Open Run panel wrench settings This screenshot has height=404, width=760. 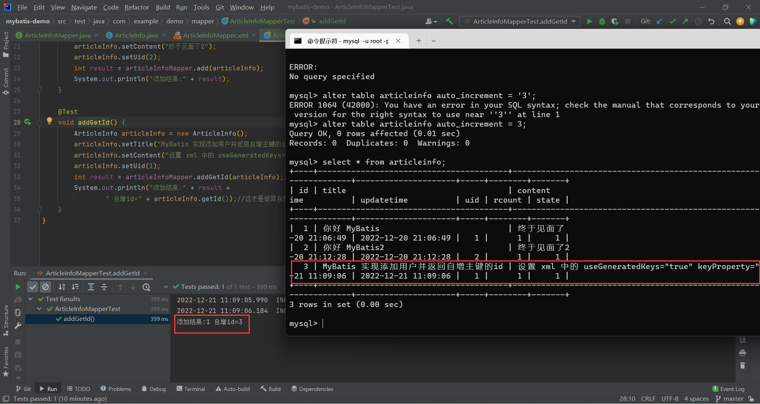point(18,326)
